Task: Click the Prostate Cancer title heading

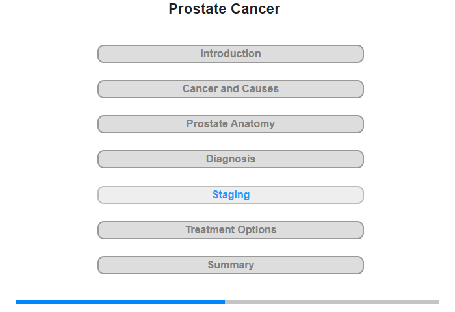Action: click(x=224, y=9)
